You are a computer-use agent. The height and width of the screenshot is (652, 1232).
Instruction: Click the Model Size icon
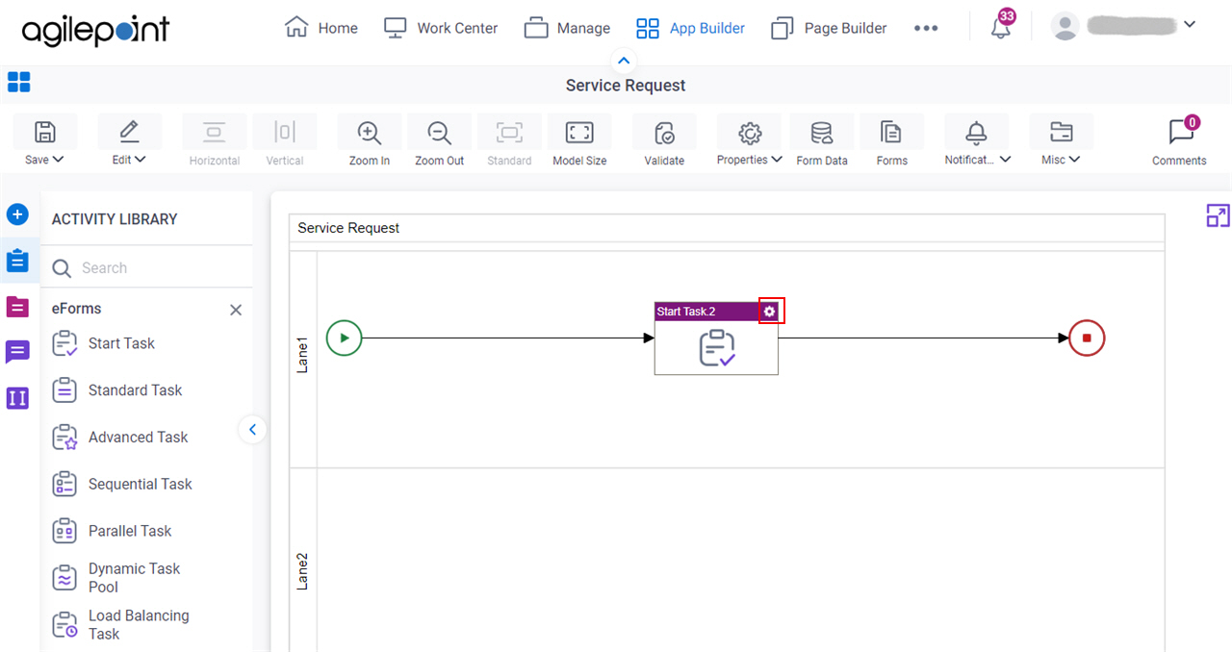[x=579, y=132]
